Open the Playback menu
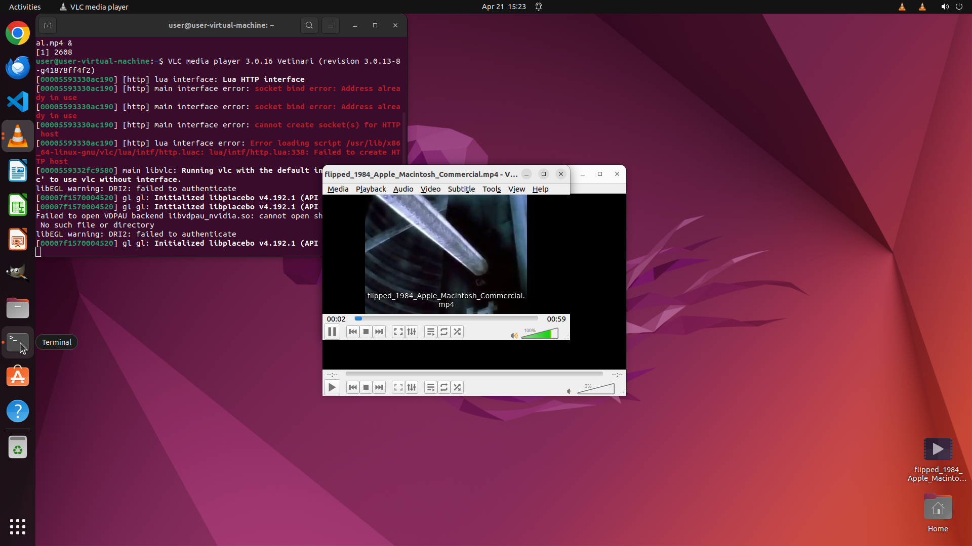Image resolution: width=972 pixels, height=546 pixels. [371, 189]
